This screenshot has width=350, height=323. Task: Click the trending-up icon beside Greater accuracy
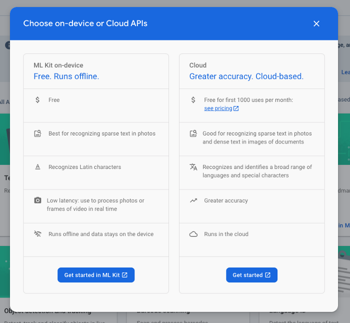(x=193, y=200)
